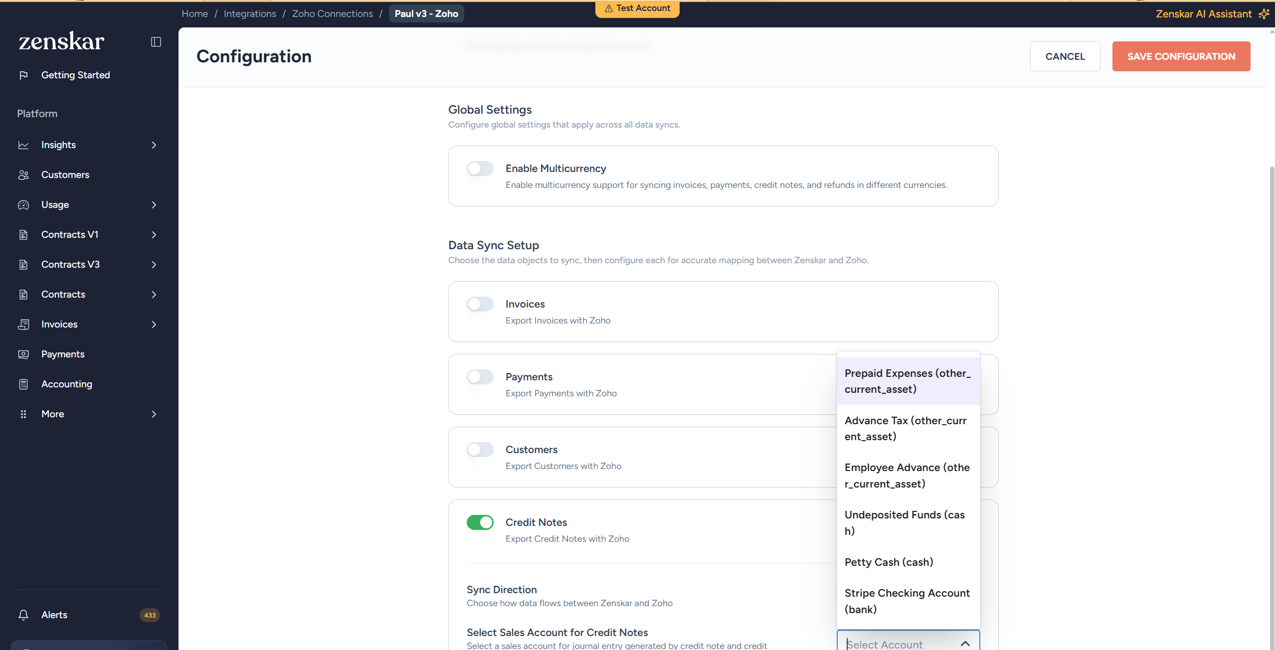The image size is (1275, 650).
Task: Click the Accounting calculator icon
Action: tap(23, 384)
